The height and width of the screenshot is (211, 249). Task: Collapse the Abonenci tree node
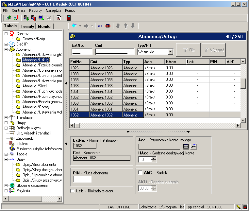[x=6, y=49]
